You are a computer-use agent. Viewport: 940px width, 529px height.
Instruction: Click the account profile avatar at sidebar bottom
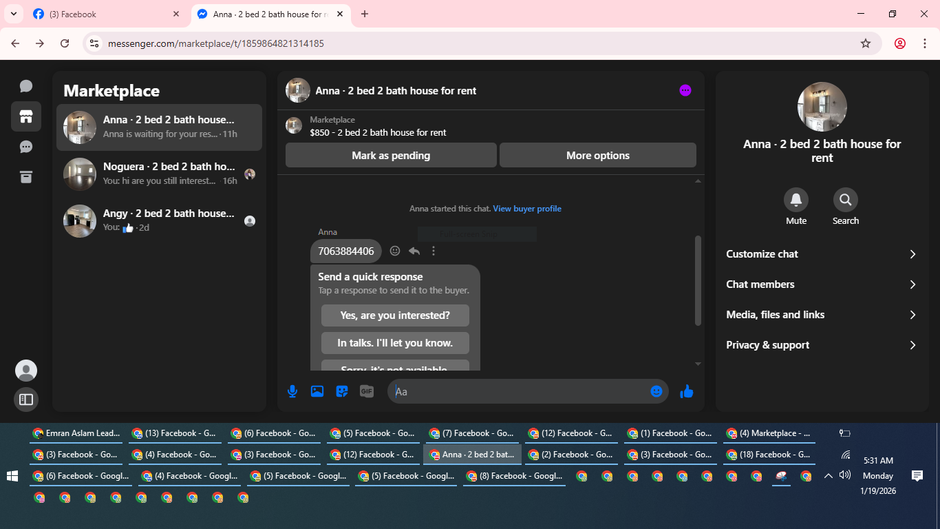click(26, 371)
